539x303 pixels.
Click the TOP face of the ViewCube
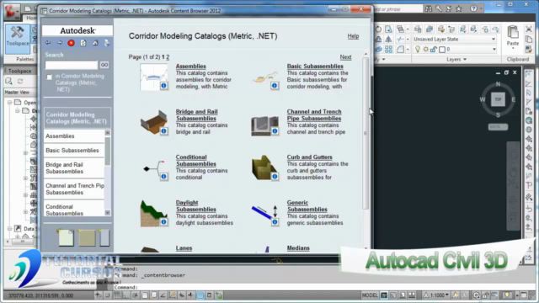click(x=498, y=99)
